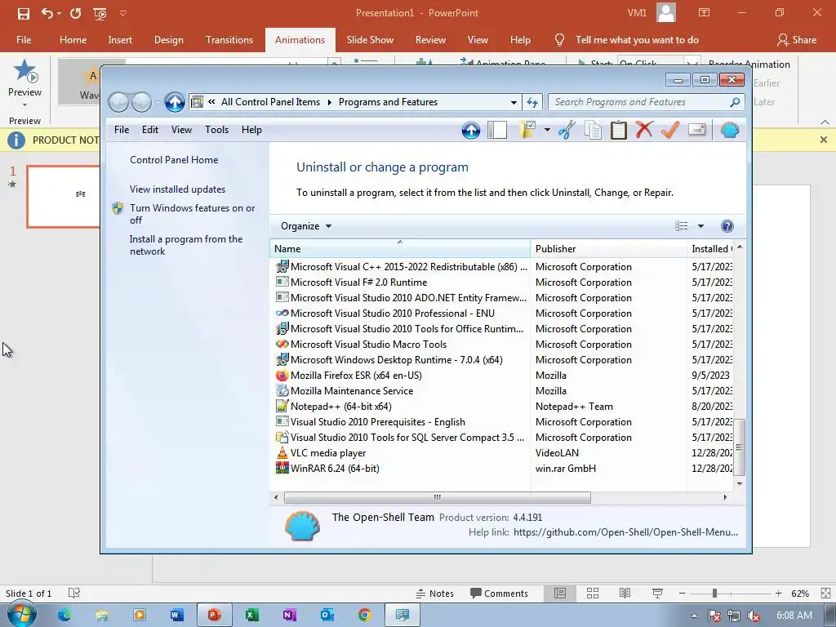Open dropdown arrow next to folder options icon
The width and height of the screenshot is (836, 627).
click(x=547, y=130)
